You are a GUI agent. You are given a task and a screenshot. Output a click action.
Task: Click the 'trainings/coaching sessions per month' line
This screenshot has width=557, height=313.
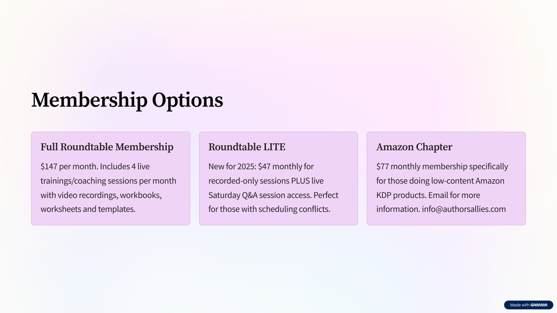click(x=108, y=181)
